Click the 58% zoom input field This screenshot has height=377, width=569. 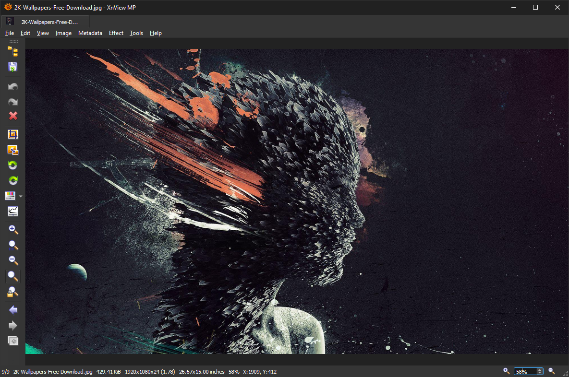pyautogui.click(x=525, y=371)
